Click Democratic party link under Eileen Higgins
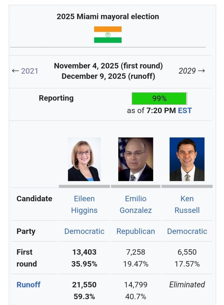This screenshot has width=224, height=305. (x=84, y=231)
